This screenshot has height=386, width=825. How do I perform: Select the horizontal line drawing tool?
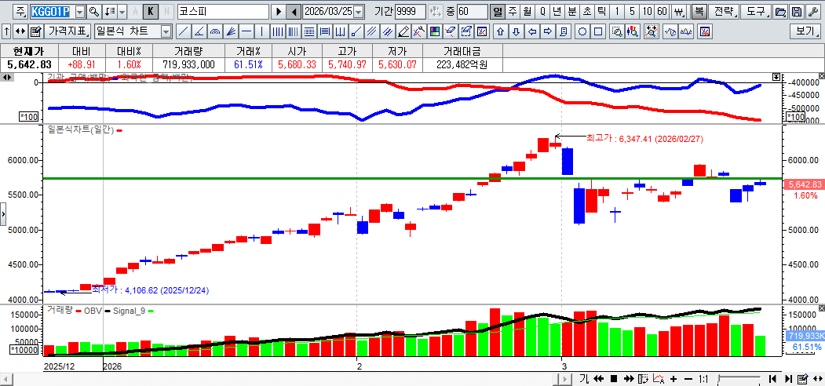click(x=246, y=32)
